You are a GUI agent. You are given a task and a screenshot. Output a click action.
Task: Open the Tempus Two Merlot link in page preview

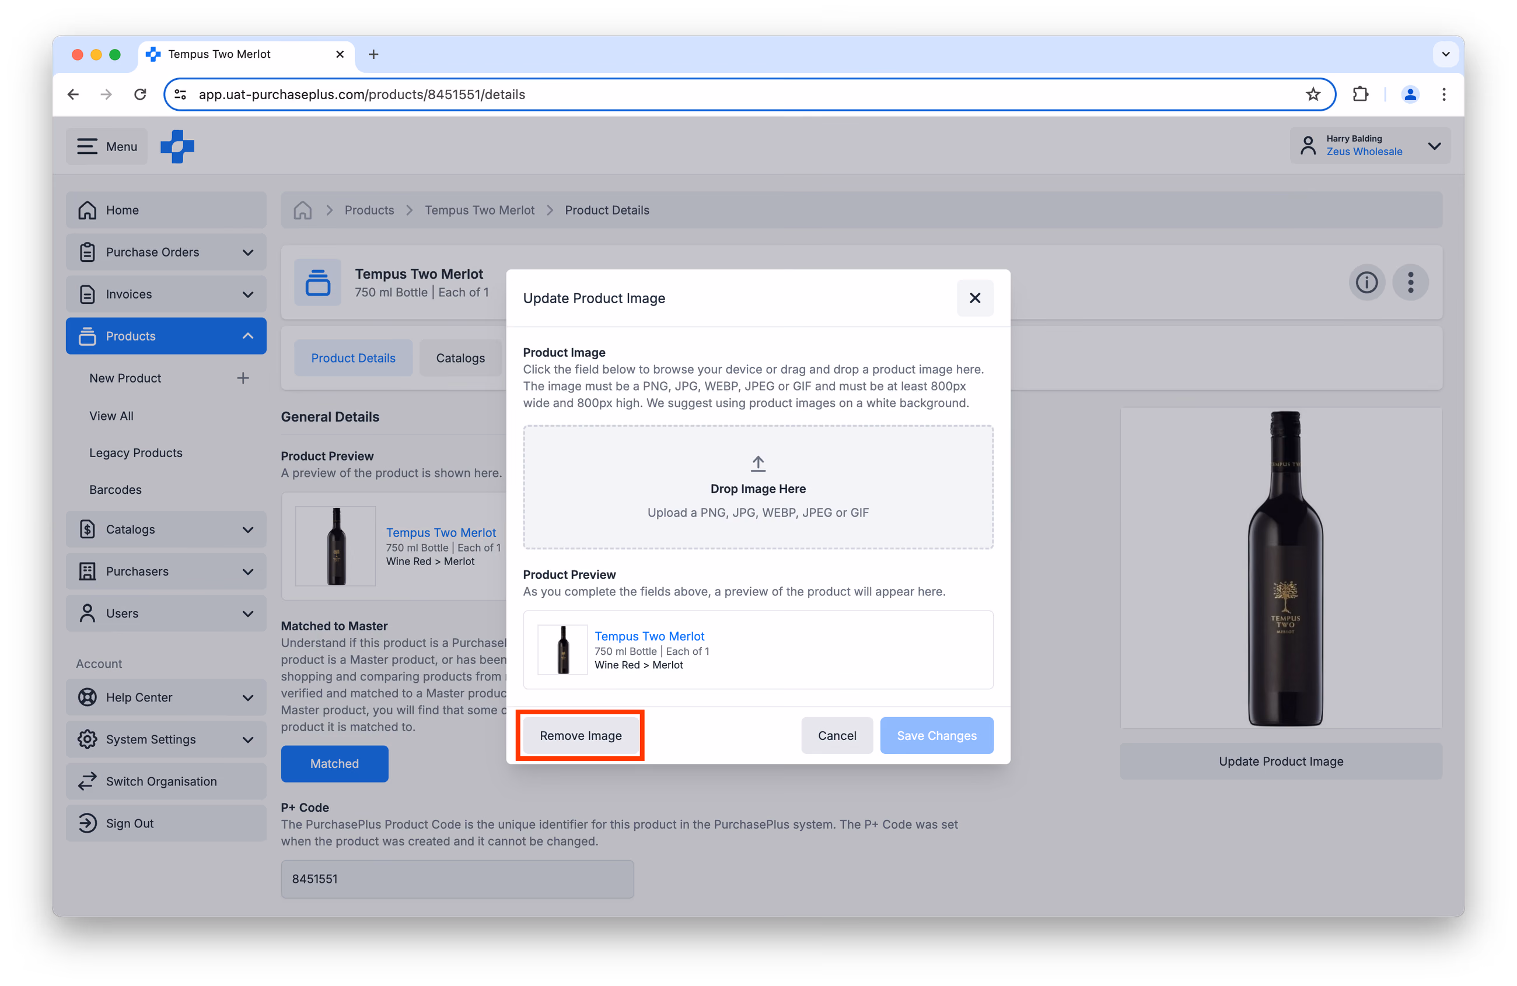441,532
